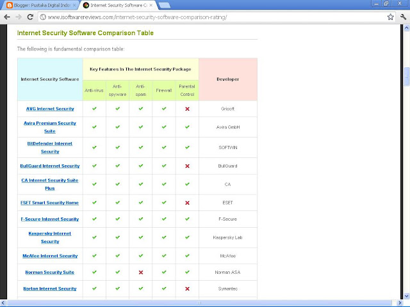
Task: Click the globe icon in address bar
Action: click(43, 17)
